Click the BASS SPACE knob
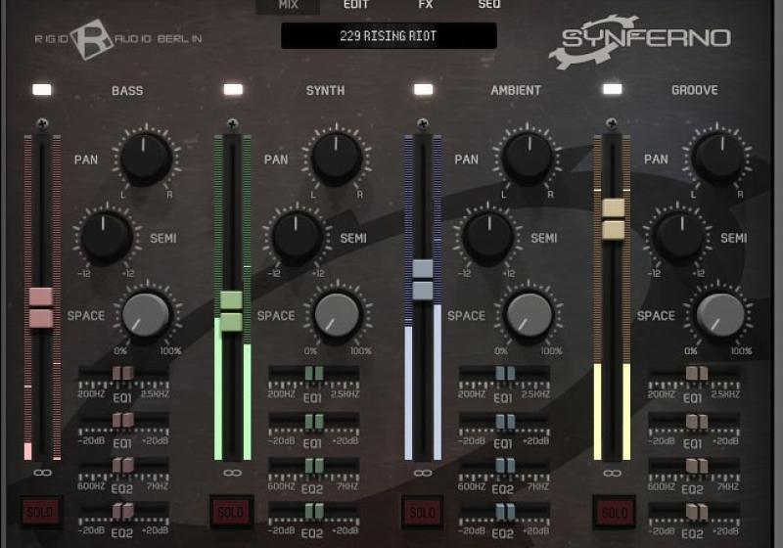Viewport: 783px width, 548px height. pyautogui.click(x=146, y=316)
